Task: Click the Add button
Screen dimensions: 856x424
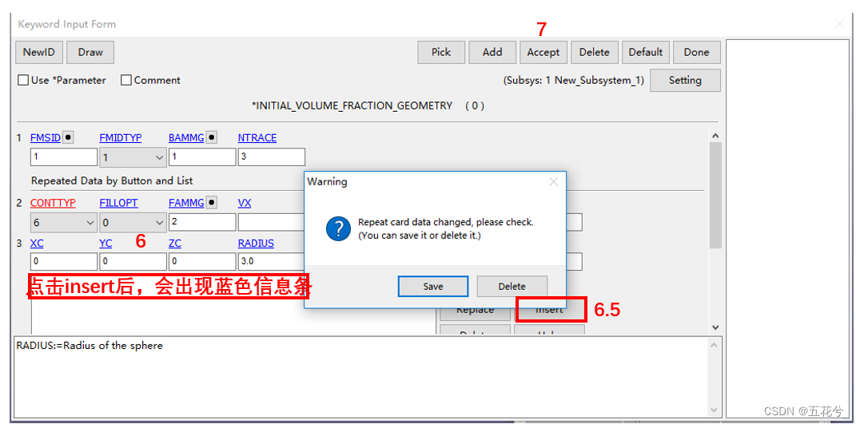Action: (492, 53)
